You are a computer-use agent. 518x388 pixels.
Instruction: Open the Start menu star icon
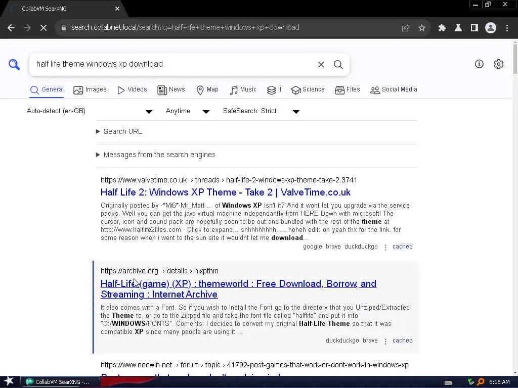click(9, 381)
